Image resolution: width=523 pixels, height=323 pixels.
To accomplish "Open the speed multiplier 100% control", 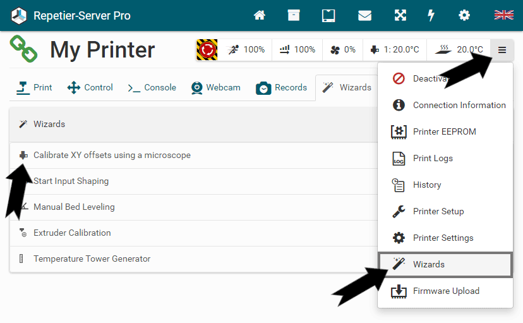I will point(246,50).
